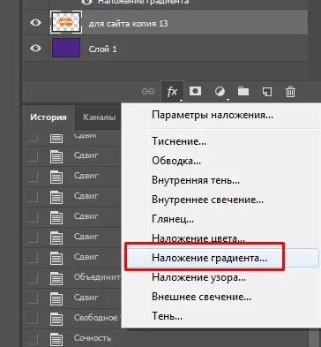Open the fx layer style menu button
Image resolution: width=321 pixels, height=347 pixels.
(172, 92)
